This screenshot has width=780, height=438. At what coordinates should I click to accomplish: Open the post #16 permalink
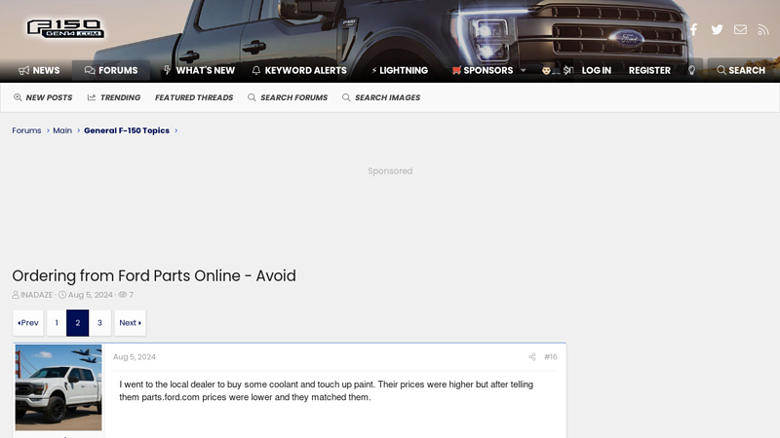tap(550, 357)
